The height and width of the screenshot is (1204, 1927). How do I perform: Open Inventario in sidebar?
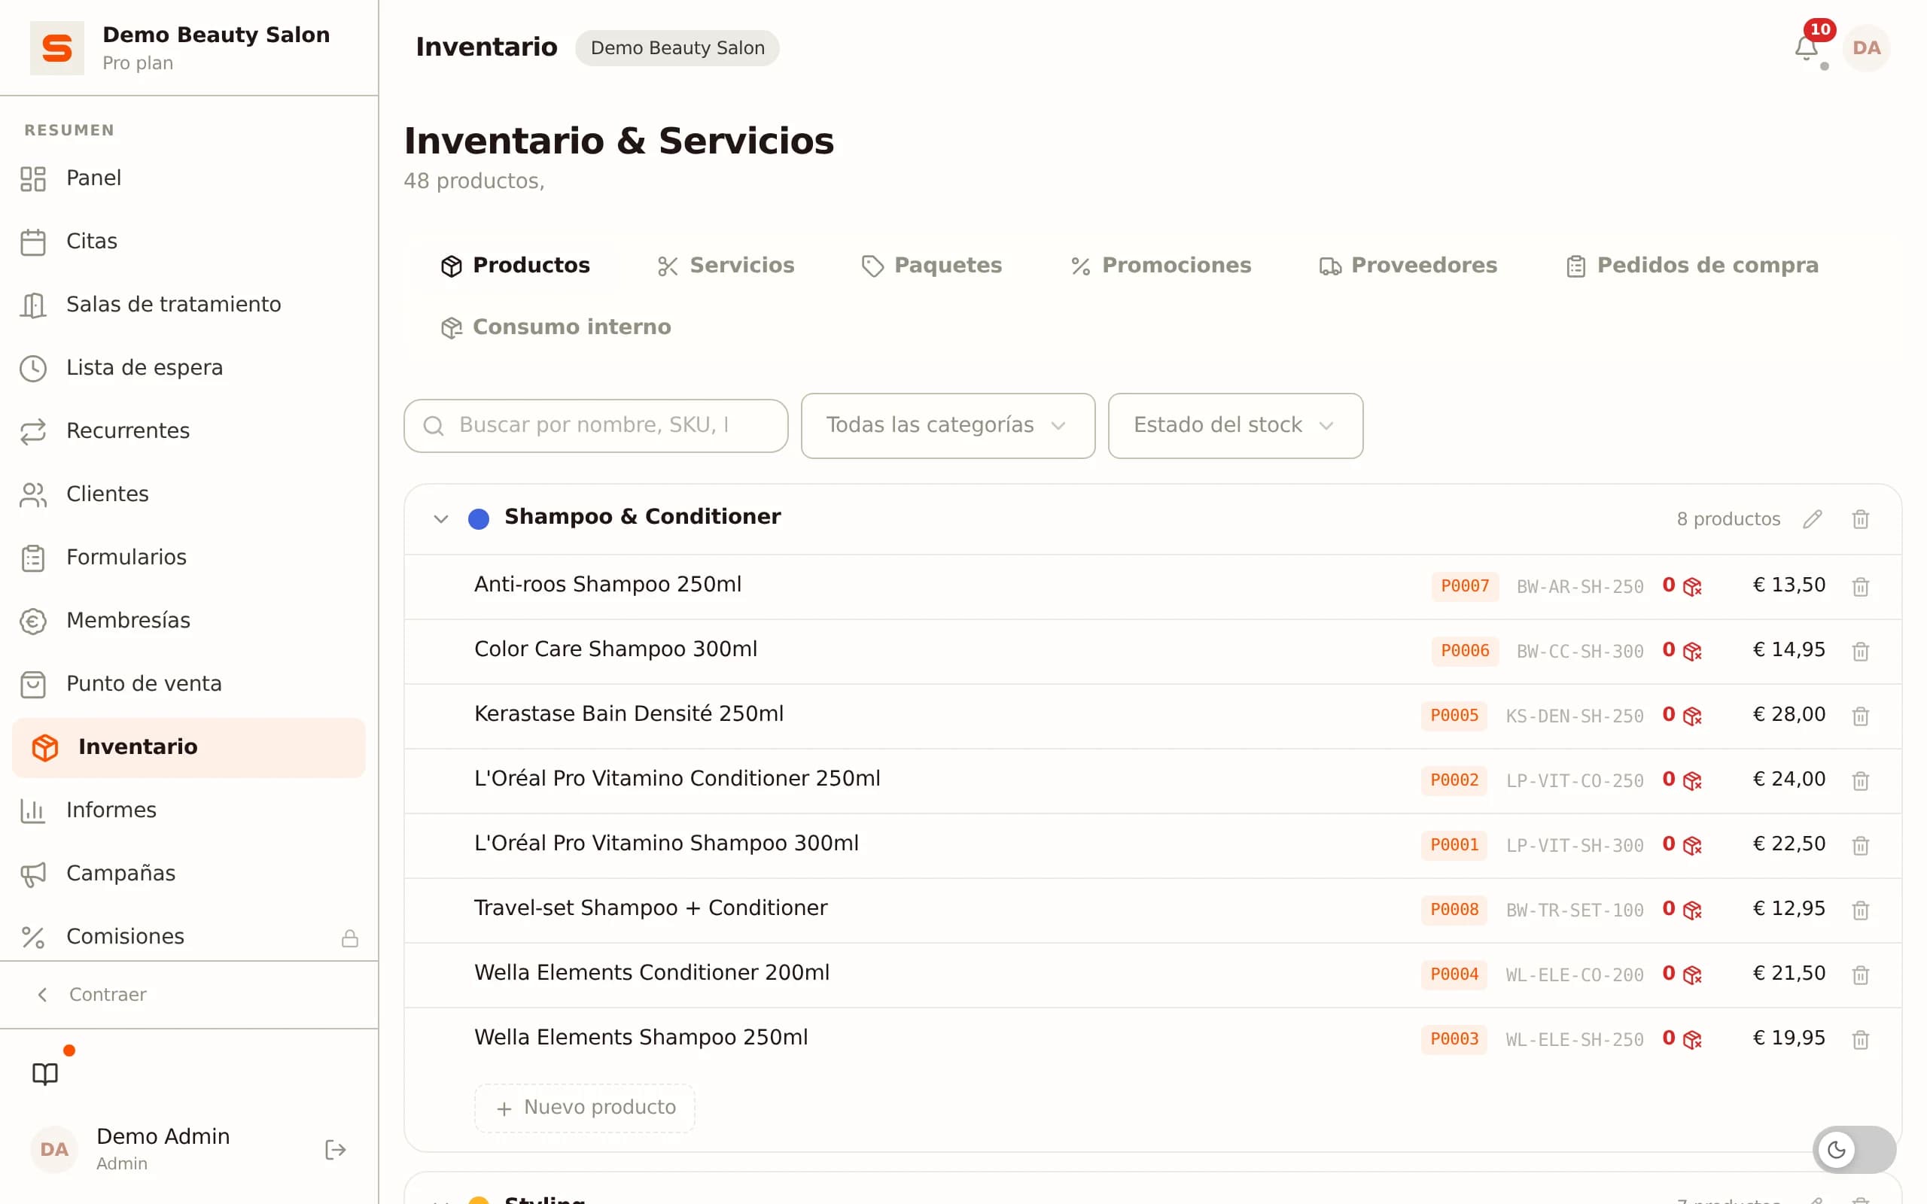(189, 747)
